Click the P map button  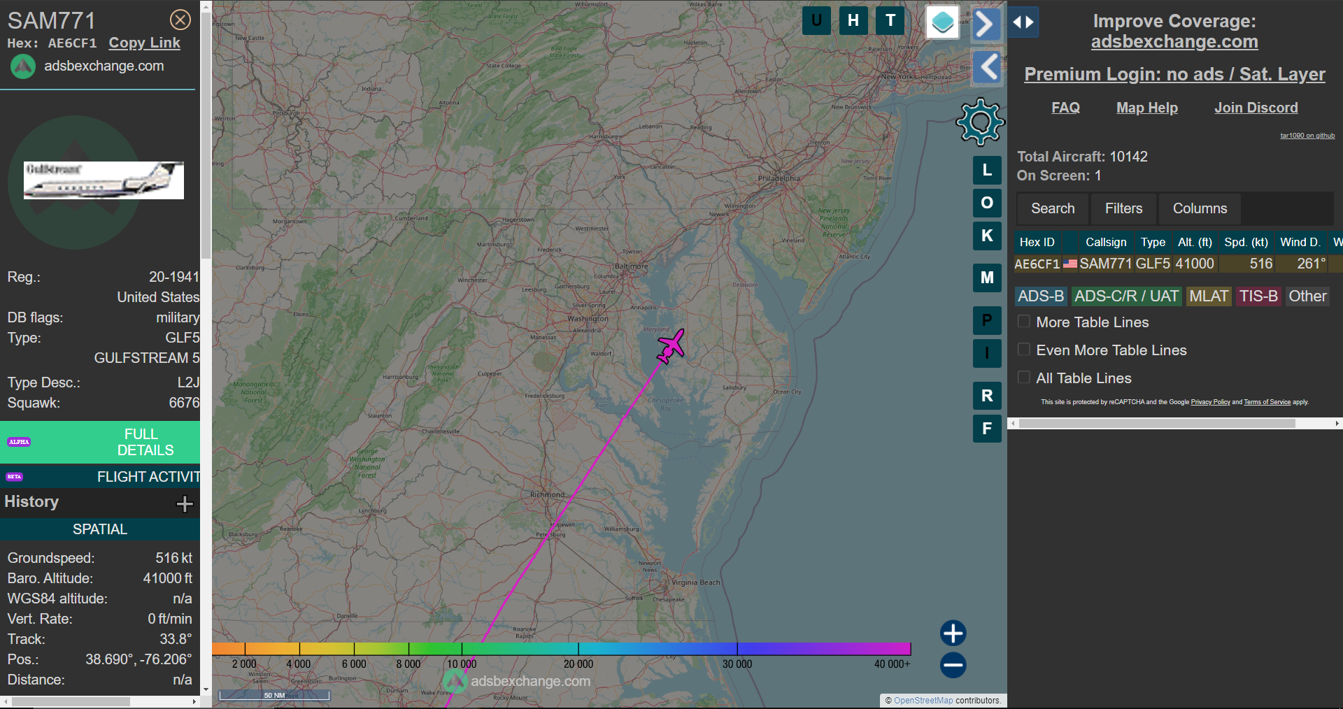987,320
